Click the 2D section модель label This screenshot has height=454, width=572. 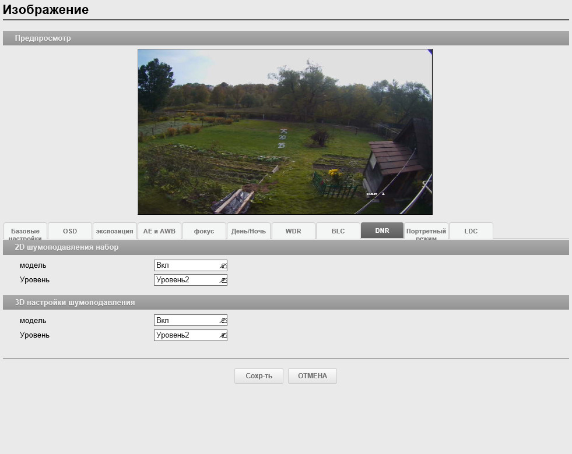(33, 265)
